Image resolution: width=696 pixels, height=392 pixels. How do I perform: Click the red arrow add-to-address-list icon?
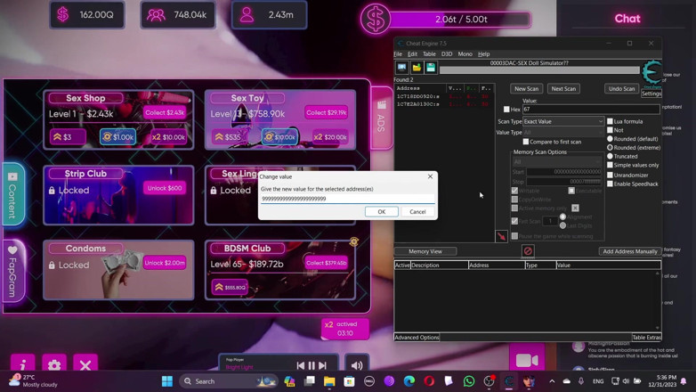[x=501, y=236]
